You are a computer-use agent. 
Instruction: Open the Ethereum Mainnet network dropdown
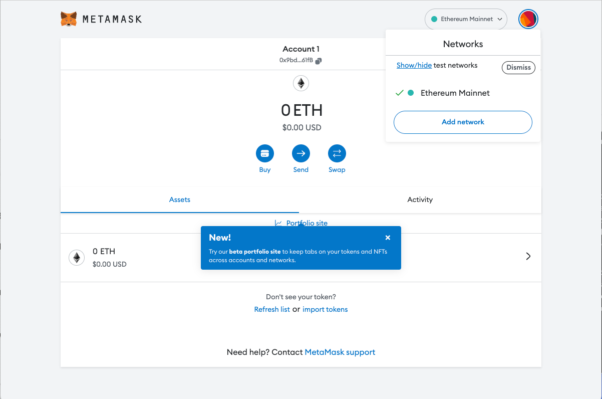tap(466, 19)
